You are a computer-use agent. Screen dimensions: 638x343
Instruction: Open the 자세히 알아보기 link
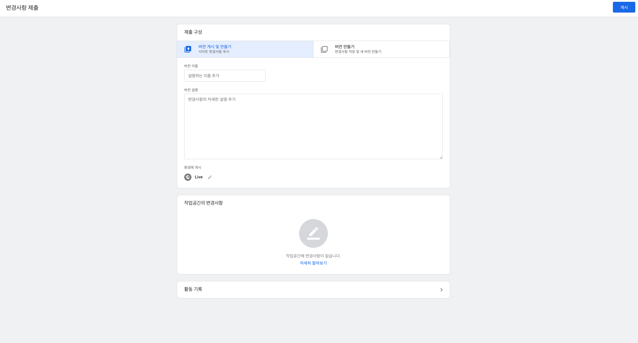pyautogui.click(x=313, y=263)
